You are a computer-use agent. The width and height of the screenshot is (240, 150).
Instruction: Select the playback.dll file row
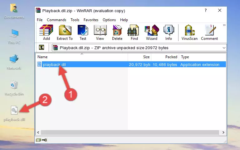(x=131, y=64)
